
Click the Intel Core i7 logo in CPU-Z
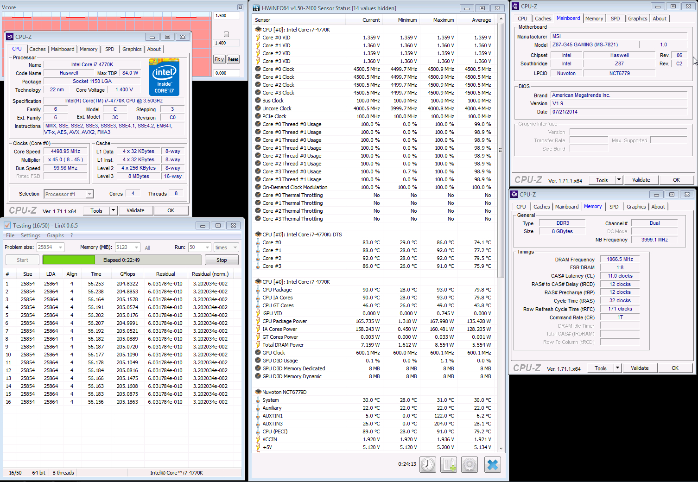[x=165, y=77]
